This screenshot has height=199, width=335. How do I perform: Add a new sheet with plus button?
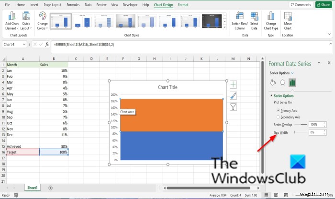(x=50, y=188)
